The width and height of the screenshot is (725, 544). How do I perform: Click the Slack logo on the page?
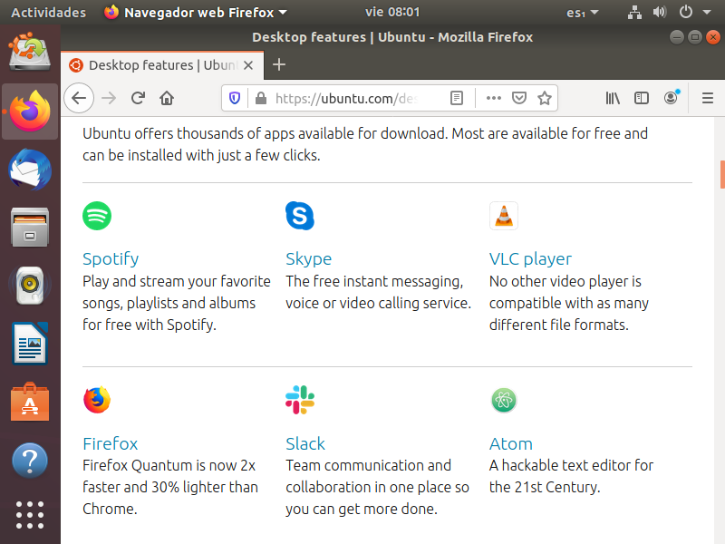click(300, 400)
